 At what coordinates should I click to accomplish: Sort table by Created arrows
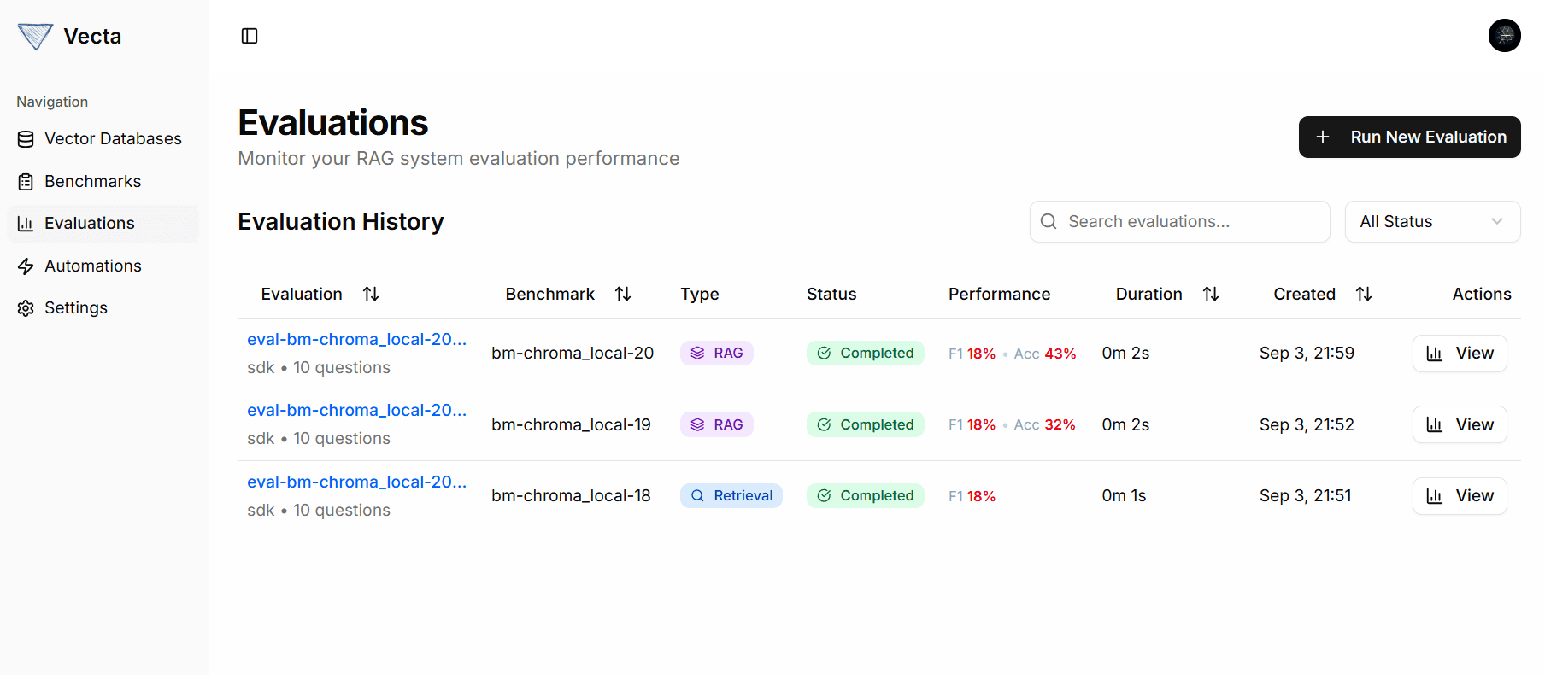coord(1364,294)
